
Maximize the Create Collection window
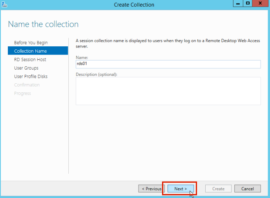click(248, 4)
